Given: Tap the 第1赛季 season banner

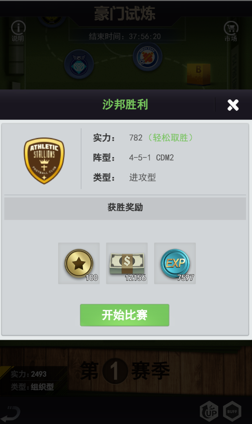Looking at the screenshot, I should (125, 371).
